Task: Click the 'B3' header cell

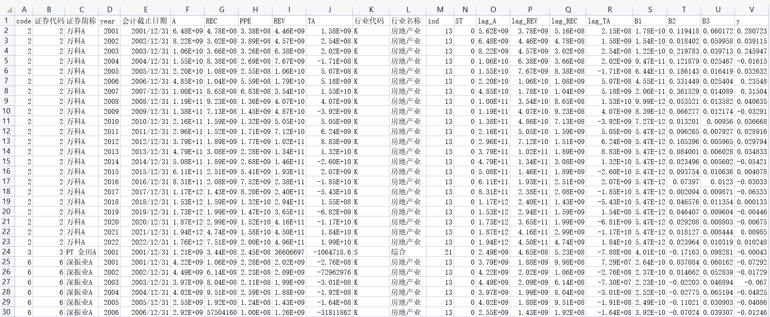Action: (x=718, y=21)
